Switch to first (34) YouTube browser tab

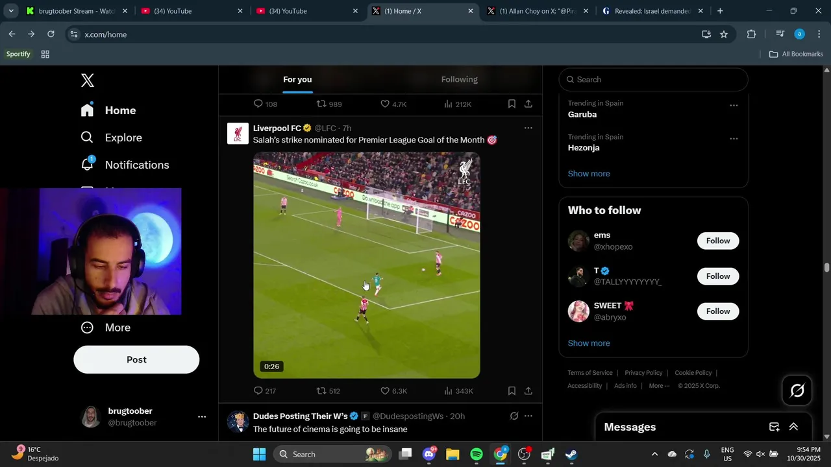pos(191,11)
